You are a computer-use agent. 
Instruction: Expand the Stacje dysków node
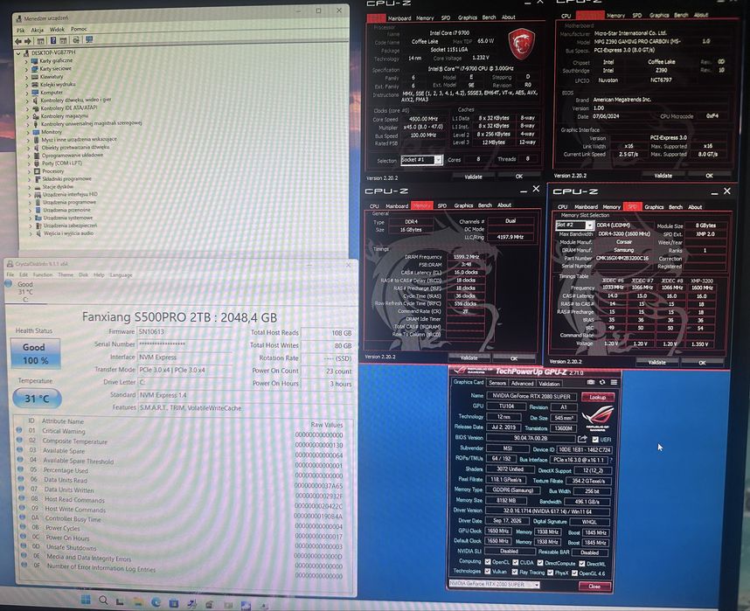click(x=30, y=187)
